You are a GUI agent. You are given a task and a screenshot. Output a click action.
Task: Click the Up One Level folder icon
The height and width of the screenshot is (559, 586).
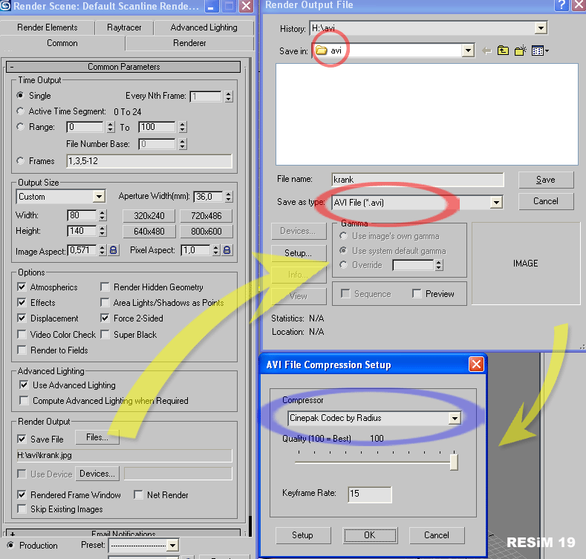tap(504, 50)
